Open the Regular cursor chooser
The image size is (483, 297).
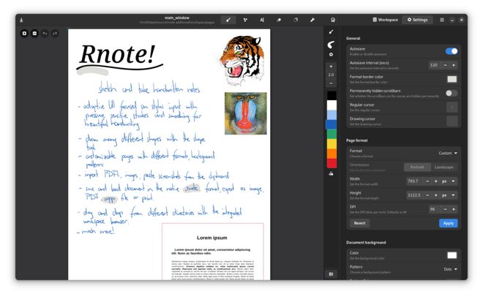coord(452,108)
